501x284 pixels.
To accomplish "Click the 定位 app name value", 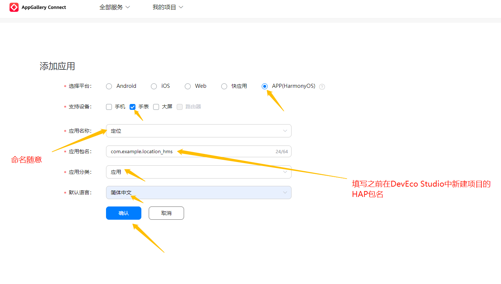I will click(x=116, y=131).
